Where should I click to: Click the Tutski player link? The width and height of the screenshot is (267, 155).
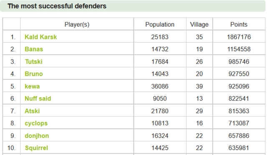pos(34,61)
